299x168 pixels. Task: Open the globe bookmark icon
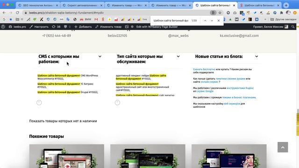pos(75,19)
